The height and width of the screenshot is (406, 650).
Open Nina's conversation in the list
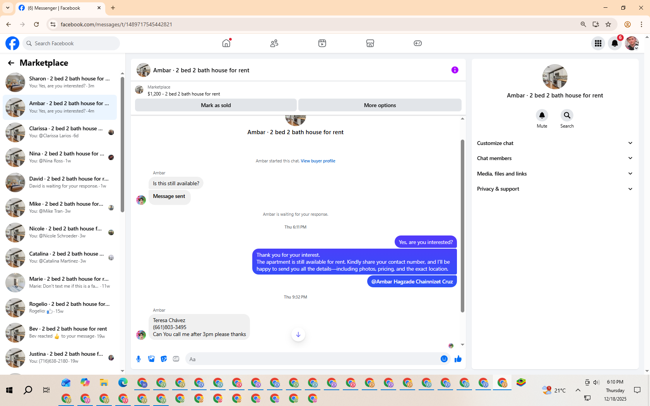point(60,157)
